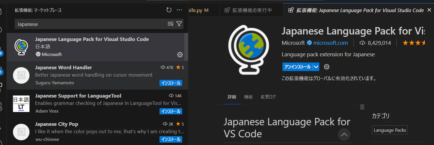Click the Language Packs category tag

tap(390, 130)
